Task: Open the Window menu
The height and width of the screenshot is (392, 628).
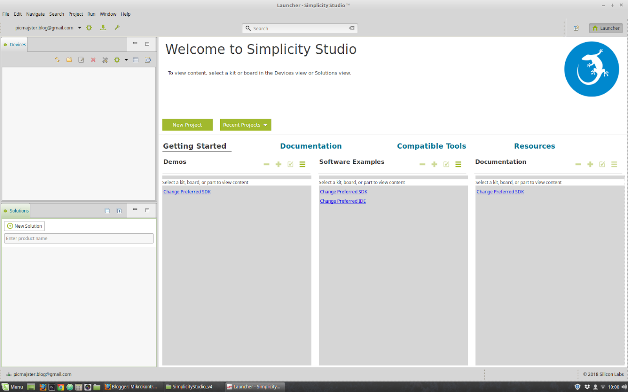Action: (x=108, y=14)
